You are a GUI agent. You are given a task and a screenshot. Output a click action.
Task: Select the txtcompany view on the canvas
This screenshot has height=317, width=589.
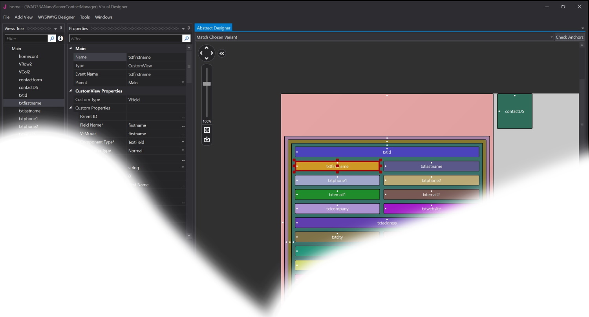point(337,209)
